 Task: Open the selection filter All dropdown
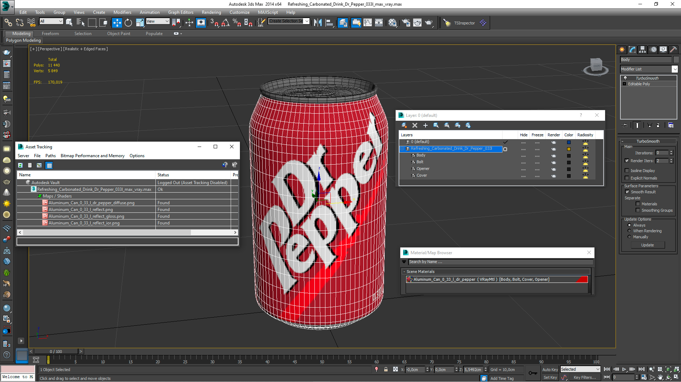click(x=51, y=21)
